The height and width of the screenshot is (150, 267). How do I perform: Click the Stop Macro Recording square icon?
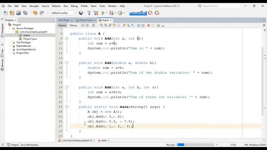coord(153,25)
